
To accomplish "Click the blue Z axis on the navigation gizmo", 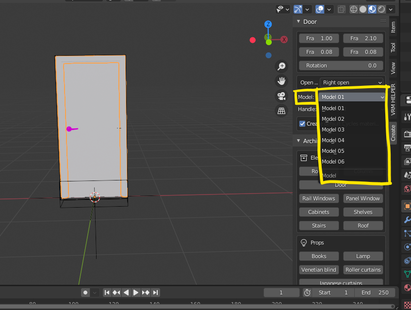I will pyautogui.click(x=268, y=24).
